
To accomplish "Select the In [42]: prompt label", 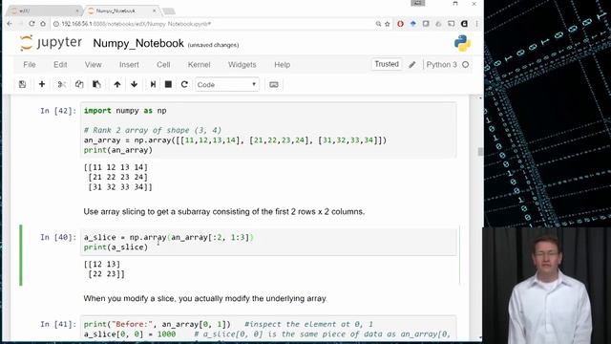I will (x=58, y=111).
